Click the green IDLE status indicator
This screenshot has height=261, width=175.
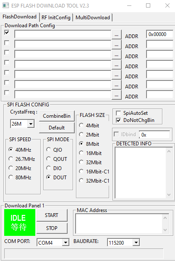(x=20, y=222)
